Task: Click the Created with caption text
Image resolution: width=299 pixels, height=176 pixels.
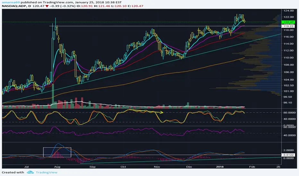Action: [x=13, y=172]
